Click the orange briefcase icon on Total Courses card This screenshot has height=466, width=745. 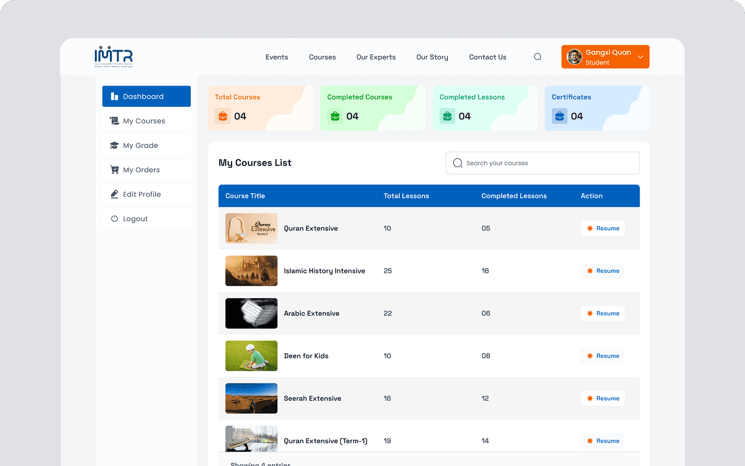click(x=222, y=116)
